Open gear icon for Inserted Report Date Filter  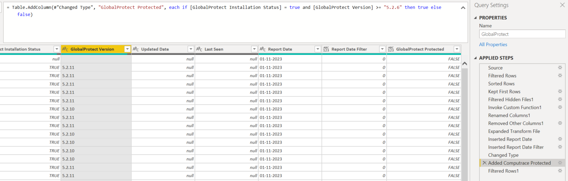coord(560,147)
